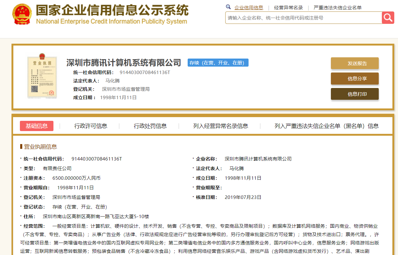Click the 营业期限自 value 1998年11月11日
The height and width of the screenshot is (255, 398).
75,188
